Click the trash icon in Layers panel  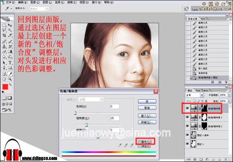(226, 159)
